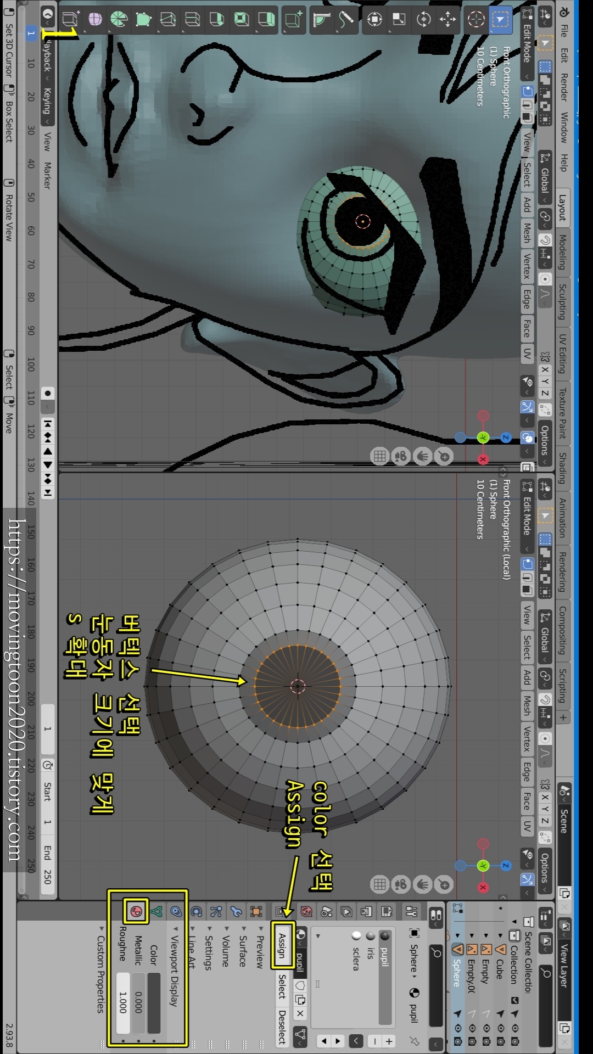Select the Measure tool
This screenshot has height=1054, width=593.
click(x=322, y=20)
